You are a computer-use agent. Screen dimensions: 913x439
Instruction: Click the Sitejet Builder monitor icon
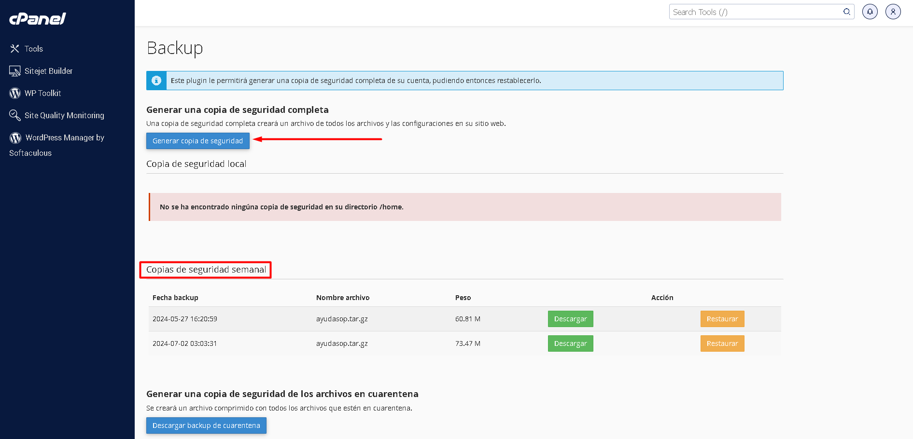coord(15,71)
